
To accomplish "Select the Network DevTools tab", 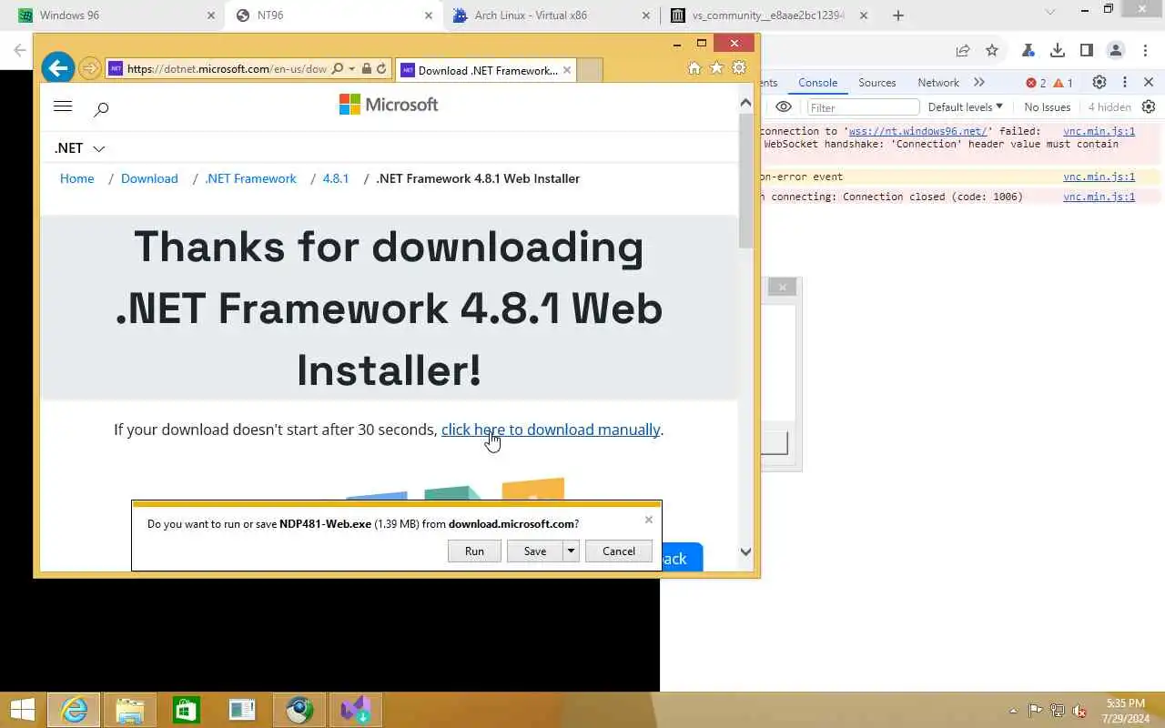I will (938, 82).
